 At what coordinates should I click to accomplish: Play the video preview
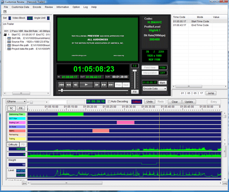coord(86,85)
